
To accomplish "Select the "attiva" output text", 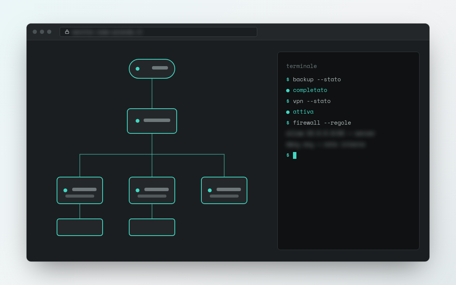I will point(303,112).
